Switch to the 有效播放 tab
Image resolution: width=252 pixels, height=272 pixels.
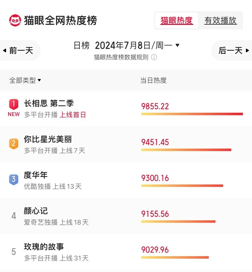[x=220, y=20]
